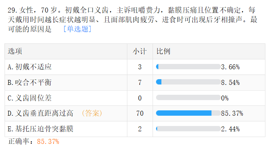Click option E's progress bar
This screenshot has height=153, width=270.
(188, 129)
